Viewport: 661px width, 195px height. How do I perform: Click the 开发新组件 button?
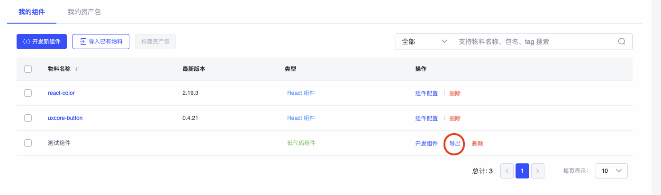[42, 42]
